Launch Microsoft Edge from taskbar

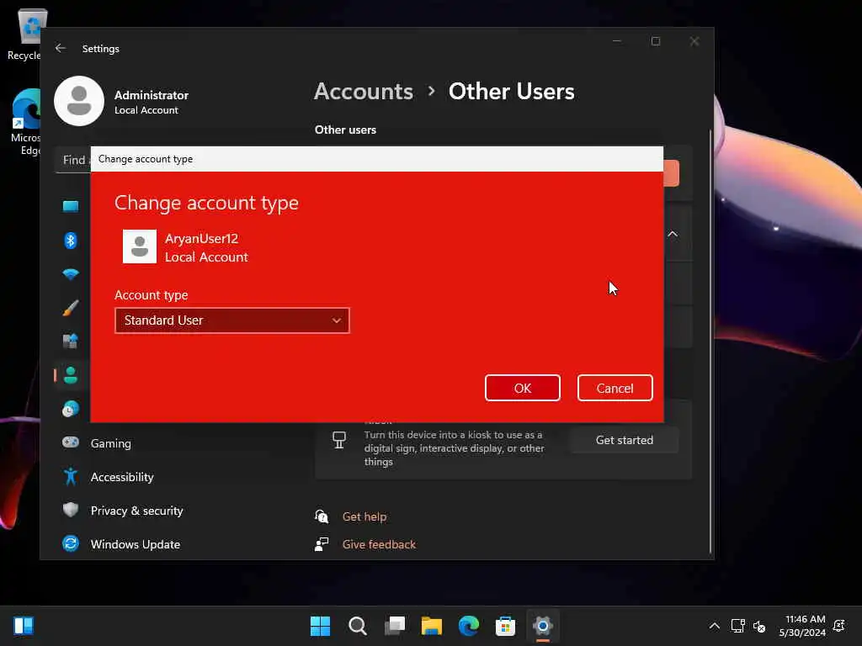click(468, 626)
